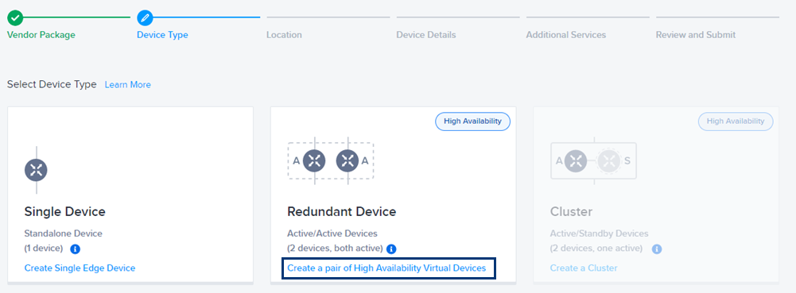This screenshot has height=293, width=796.
Task: Open the Additional Services step
Action: point(566,35)
